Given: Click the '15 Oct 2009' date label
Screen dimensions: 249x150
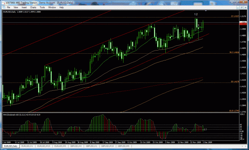Looking at the screenshot, I should tap(145, 142).
